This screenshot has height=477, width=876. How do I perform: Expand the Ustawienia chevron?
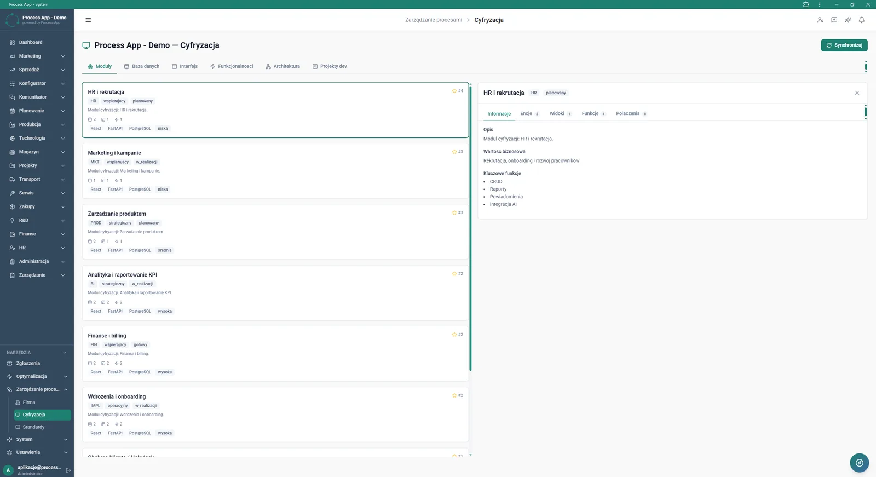click(66, 452)
